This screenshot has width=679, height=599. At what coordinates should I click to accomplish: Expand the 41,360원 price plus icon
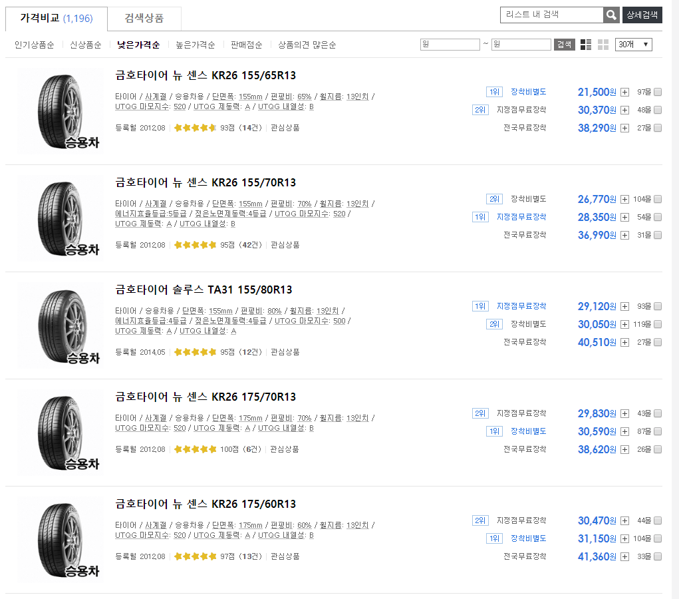tap(624, 556)
